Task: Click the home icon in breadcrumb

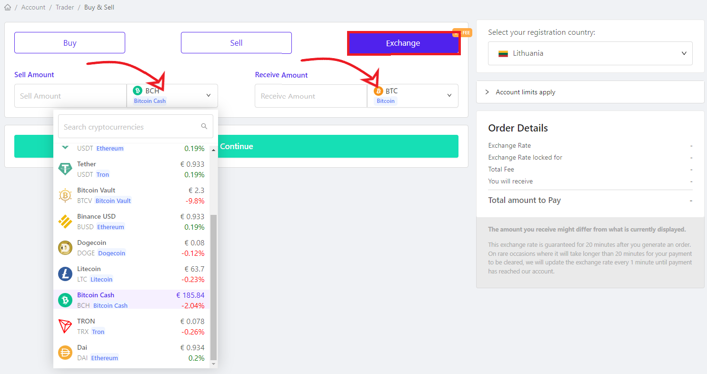Action: [x=8, y=7]
